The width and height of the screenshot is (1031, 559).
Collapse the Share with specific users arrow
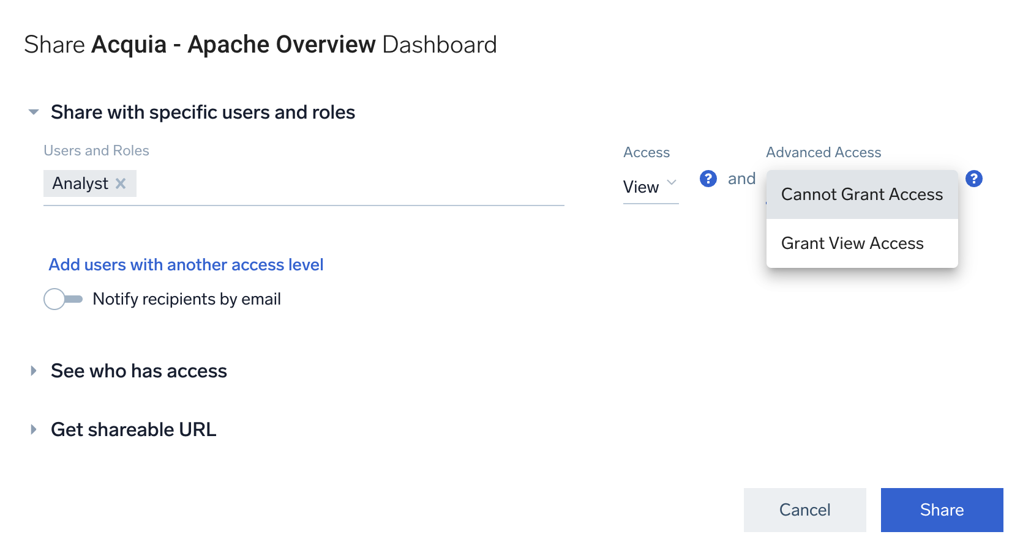[34, 112]
